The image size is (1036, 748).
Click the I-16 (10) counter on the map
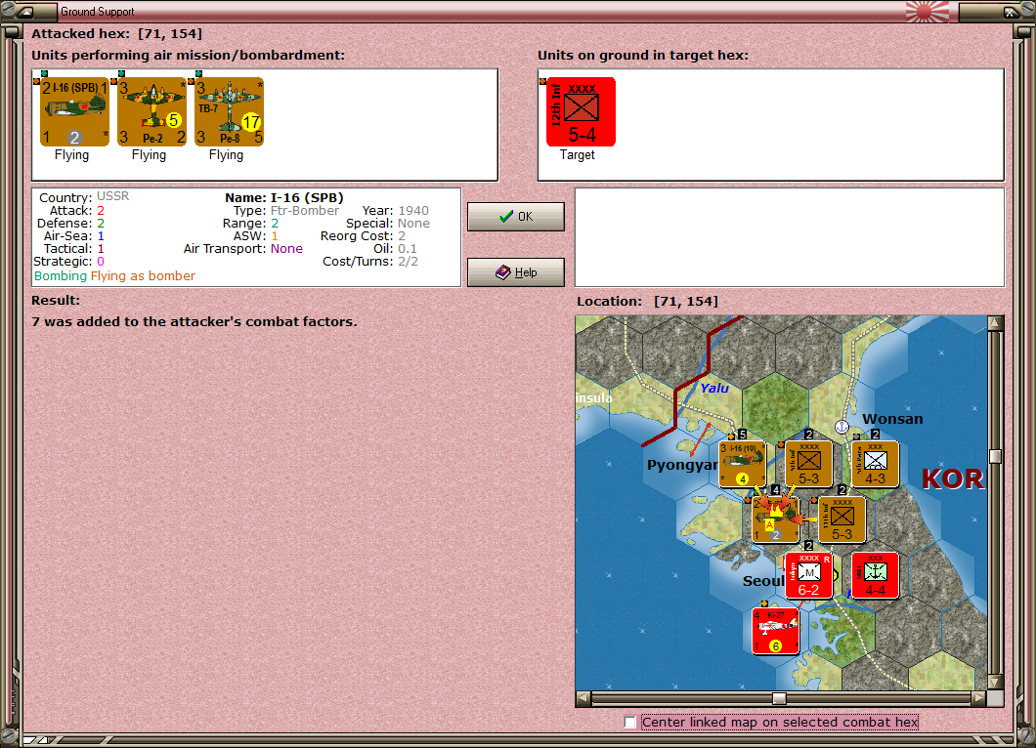click(x=742, y=464)
